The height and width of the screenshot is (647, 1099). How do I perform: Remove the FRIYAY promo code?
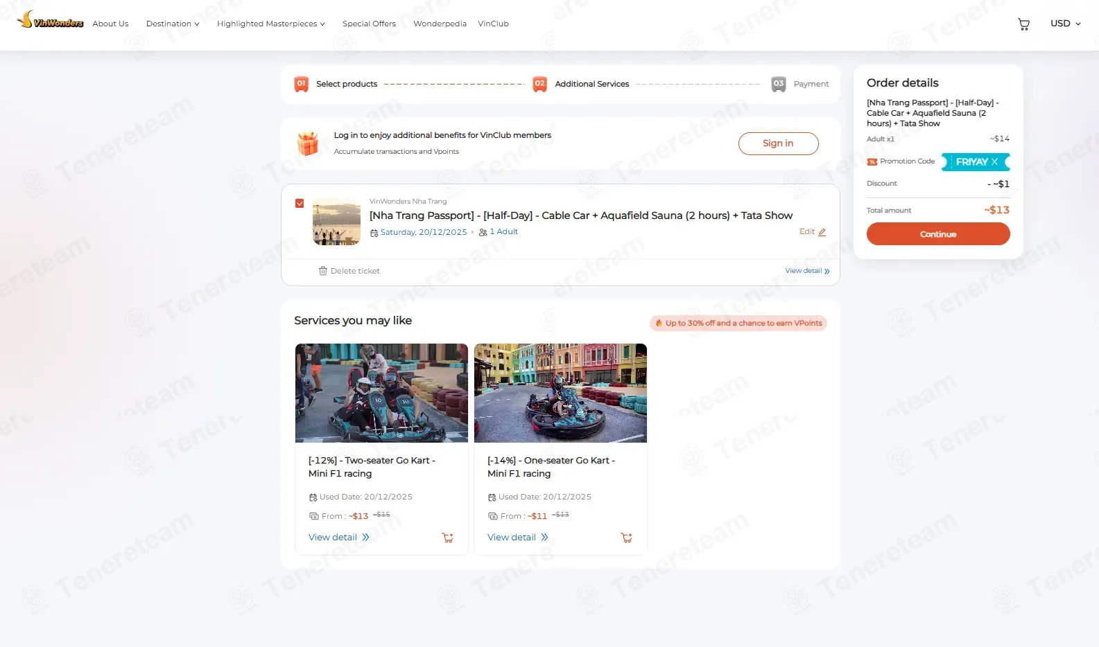tap(994, 162)
